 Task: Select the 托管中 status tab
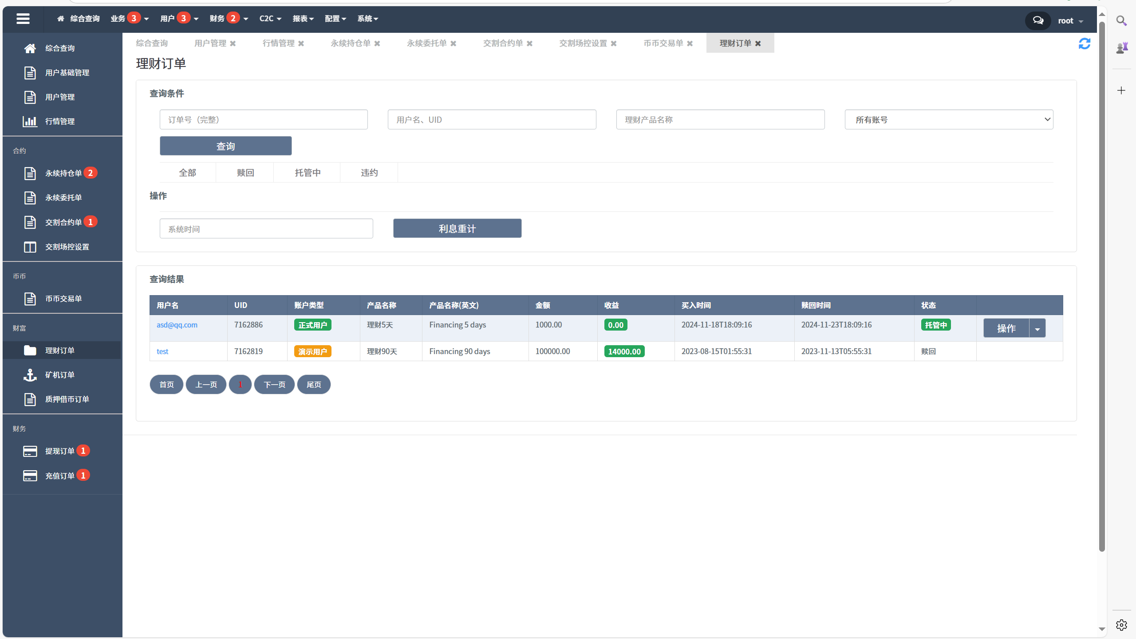coord(308,171)
